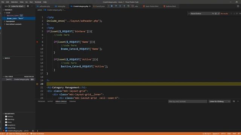Switch to the launch.json tab
The image size is (241, 135).
tap(99, 6)
